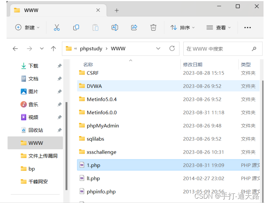Select WWW folder in the sidebar

pyautogui.click(x=35, y=143)
